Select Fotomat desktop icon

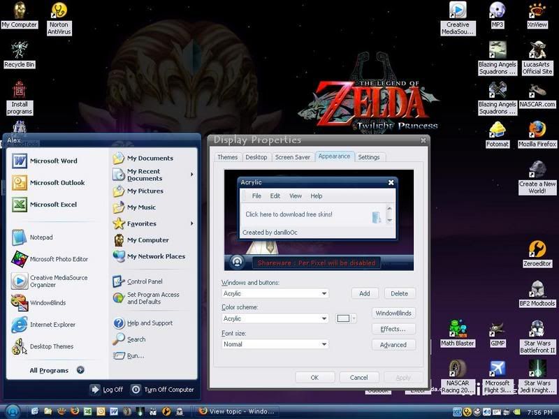(x=498, y=135)
